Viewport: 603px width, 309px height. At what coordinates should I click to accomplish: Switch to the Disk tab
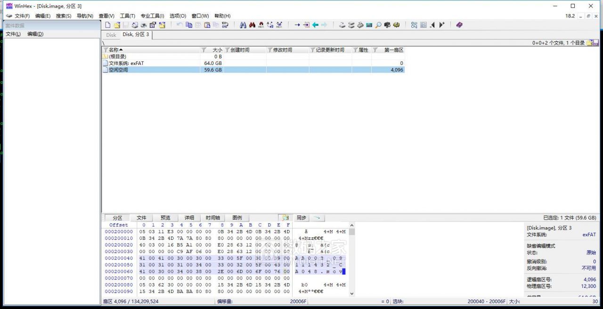pyautogui.click(x=111, y=35)
